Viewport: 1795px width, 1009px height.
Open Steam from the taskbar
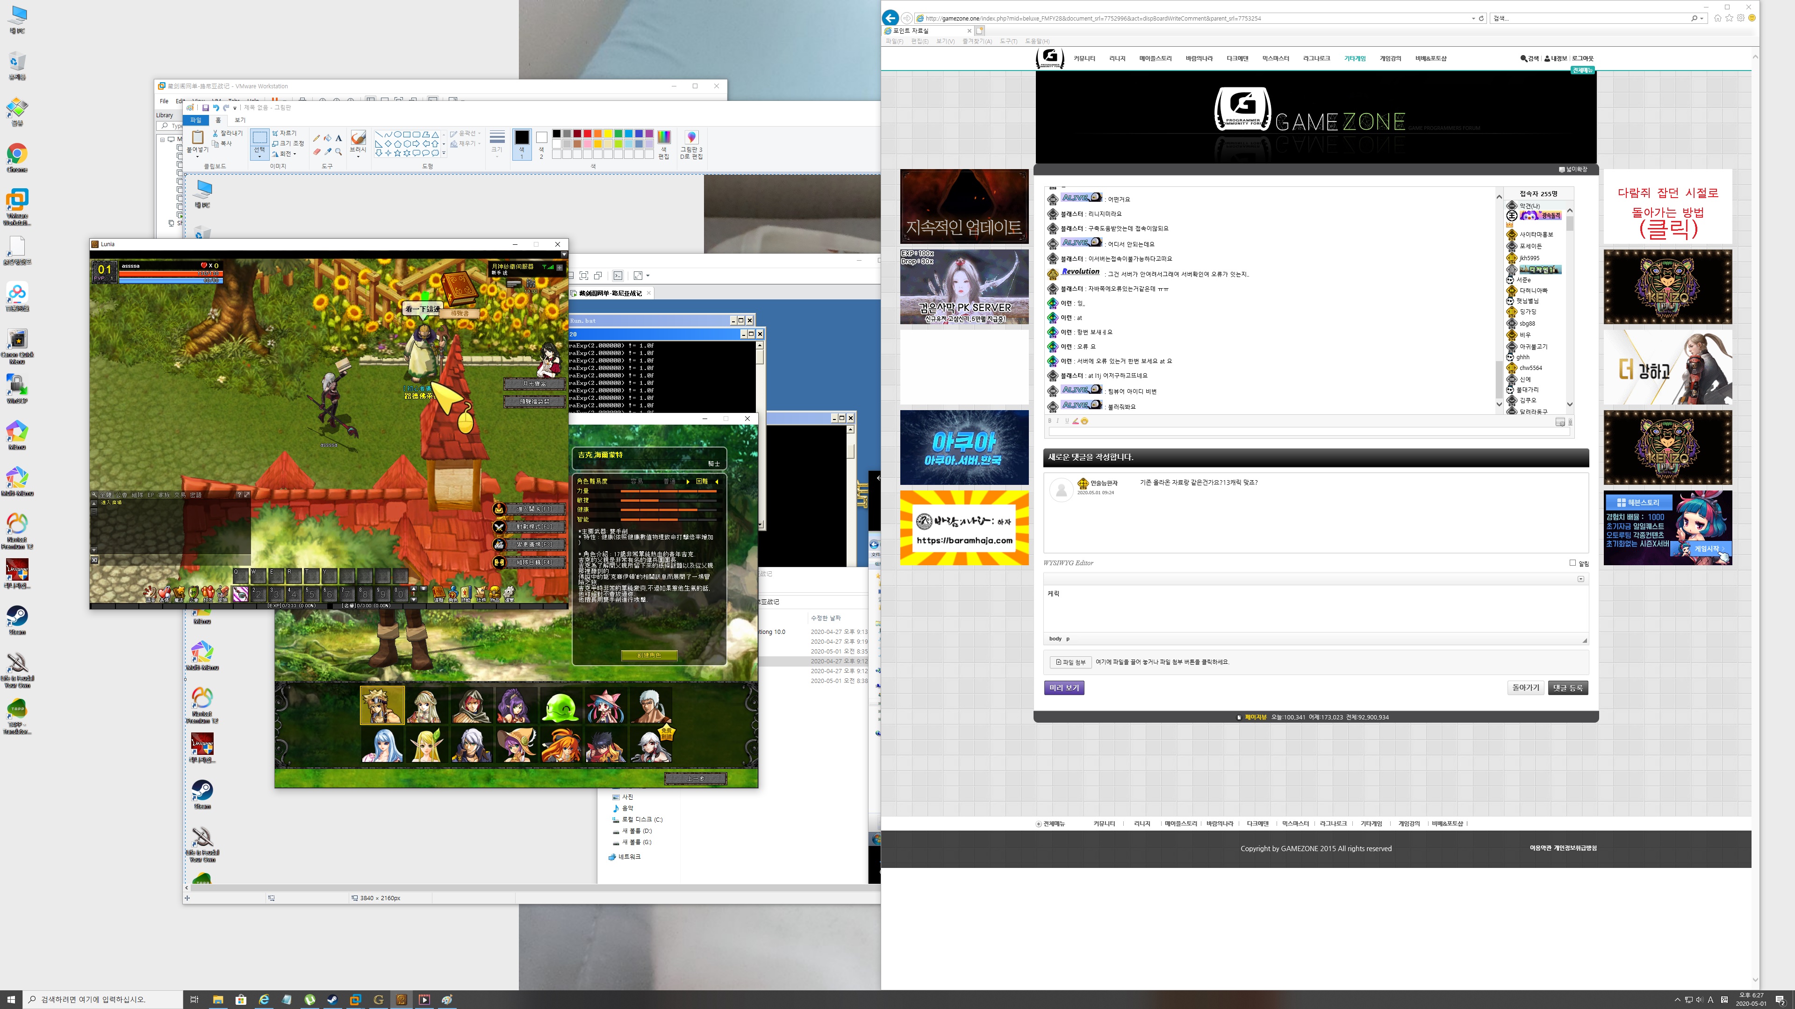tap(332, 999)
